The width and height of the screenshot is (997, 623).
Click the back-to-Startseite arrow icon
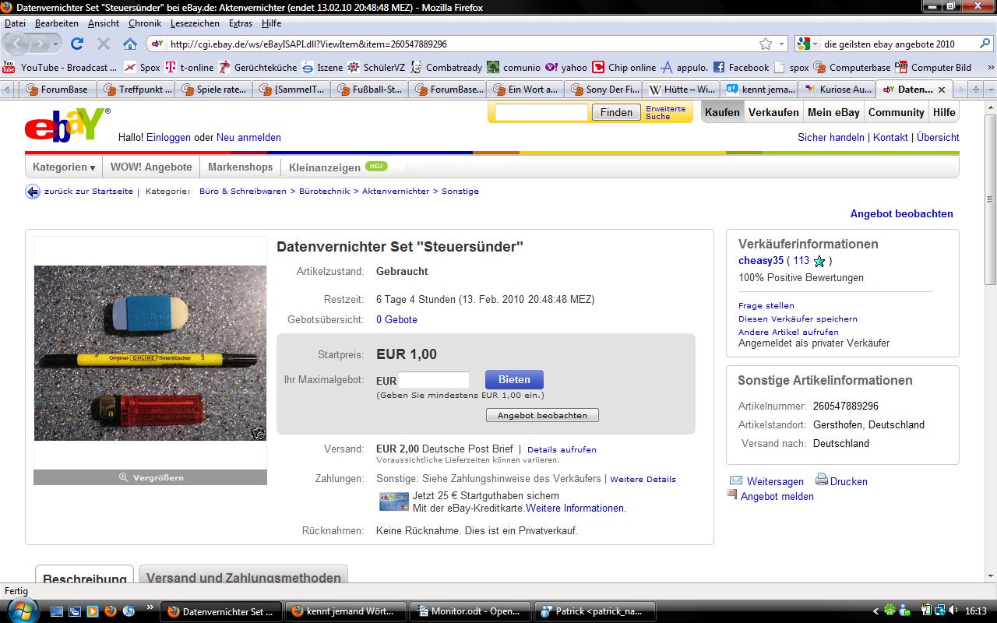click(33, 192)
